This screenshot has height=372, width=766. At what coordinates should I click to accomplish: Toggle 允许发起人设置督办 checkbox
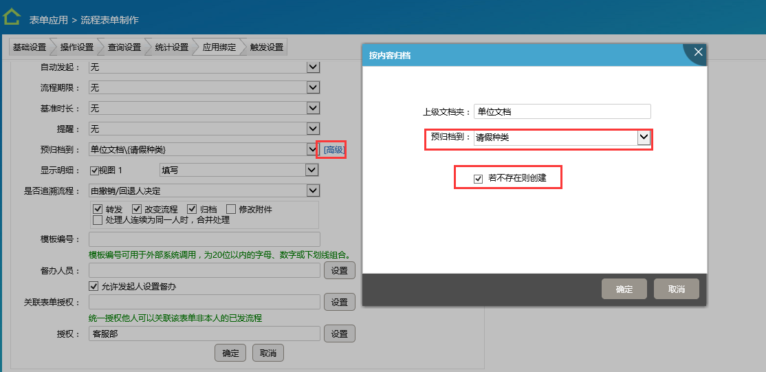point(94,286)
